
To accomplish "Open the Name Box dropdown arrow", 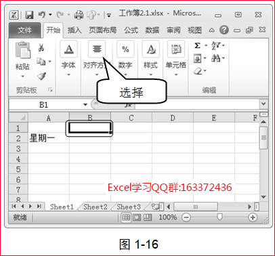I will [85, 105].
